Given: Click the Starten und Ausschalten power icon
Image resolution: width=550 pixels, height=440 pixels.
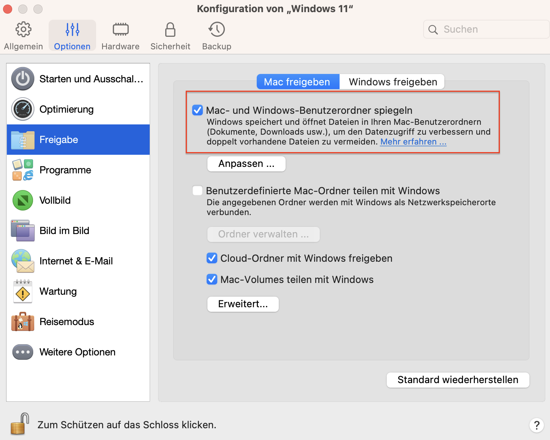Looking at the screenshot, I should (x=23, y=79).
